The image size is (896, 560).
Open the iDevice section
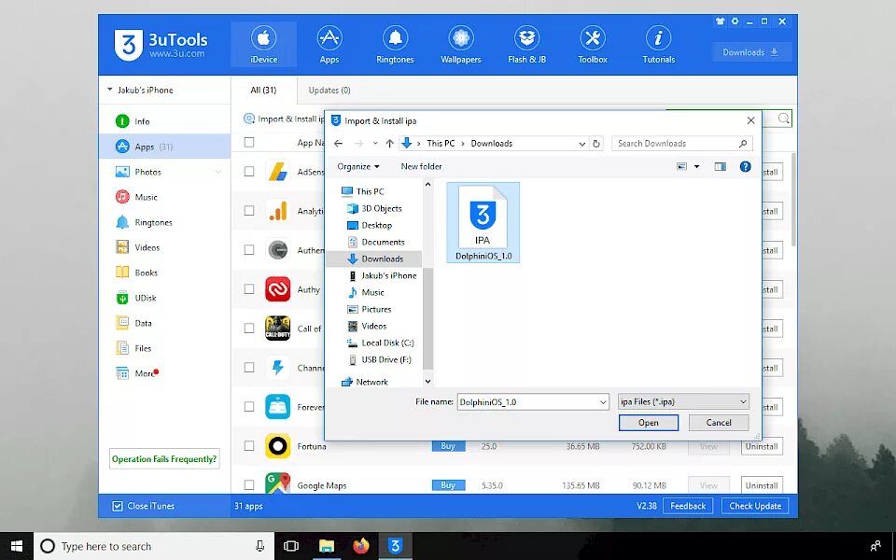[x=263, y=44]
